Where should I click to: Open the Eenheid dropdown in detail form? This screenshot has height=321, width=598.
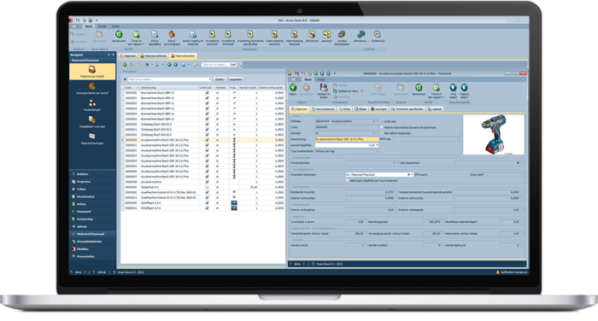(347, 133)
